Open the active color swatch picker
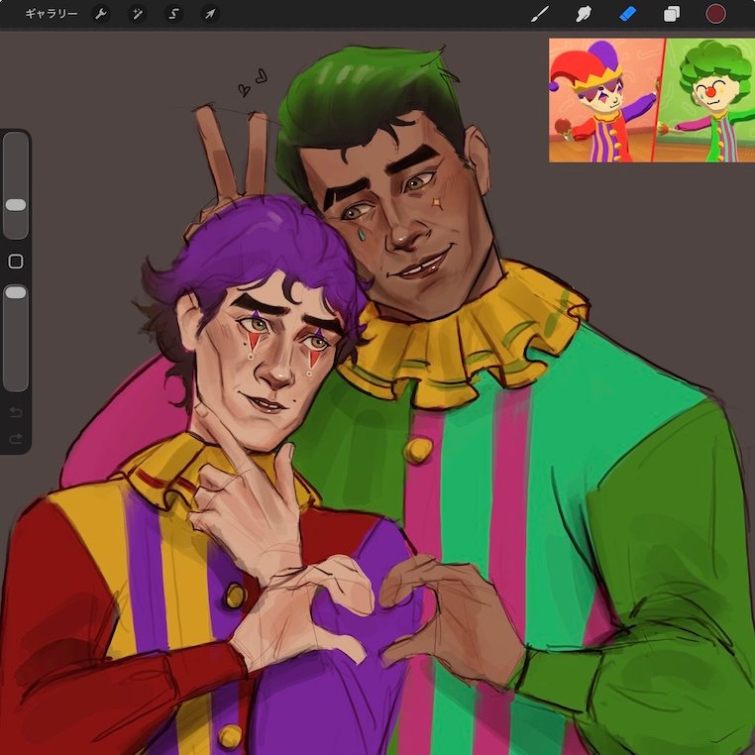The width and height of the screenshot is (755, 755). tap(715, 14)
